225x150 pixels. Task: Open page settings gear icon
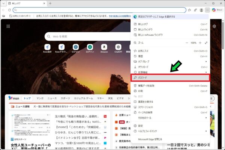point(214,26)
